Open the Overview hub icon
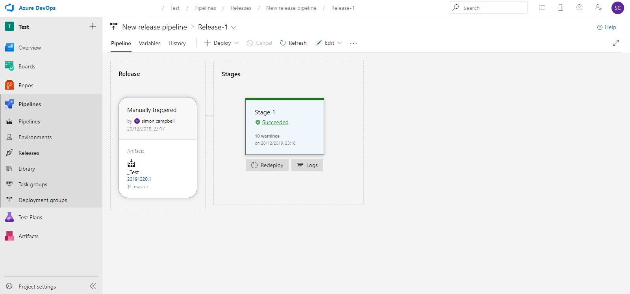The width and height of the screenshot is (630, 294). (9, 48)
